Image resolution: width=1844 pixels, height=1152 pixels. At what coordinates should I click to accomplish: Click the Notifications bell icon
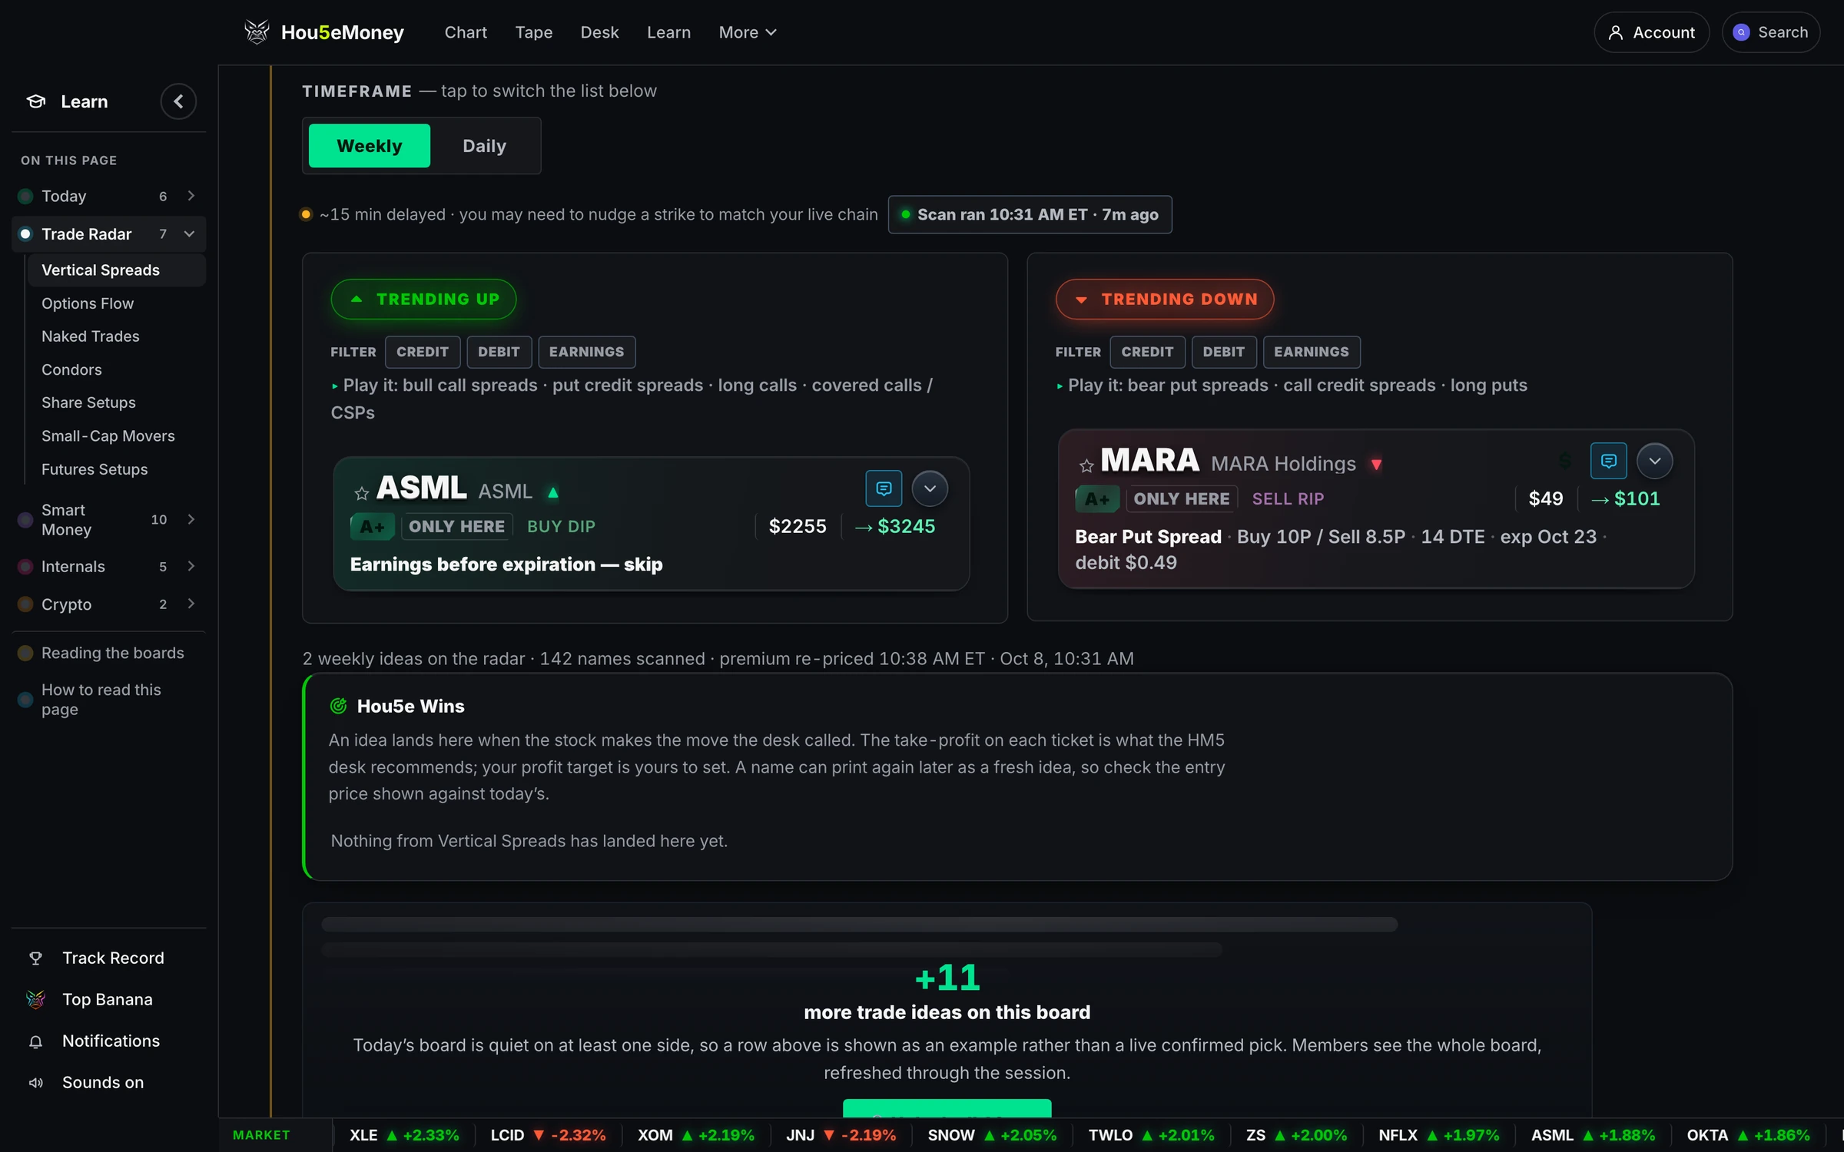pos(35,1041)
